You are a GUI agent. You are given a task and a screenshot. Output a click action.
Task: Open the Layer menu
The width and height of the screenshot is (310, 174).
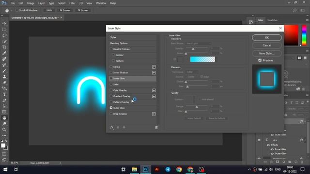(x=41, y=3)
